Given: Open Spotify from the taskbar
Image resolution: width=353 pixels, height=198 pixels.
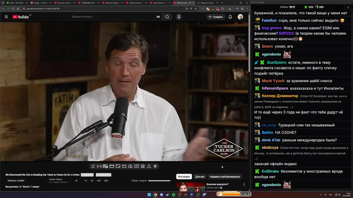Looking at the screenshot, I should [x=173, y=195].
